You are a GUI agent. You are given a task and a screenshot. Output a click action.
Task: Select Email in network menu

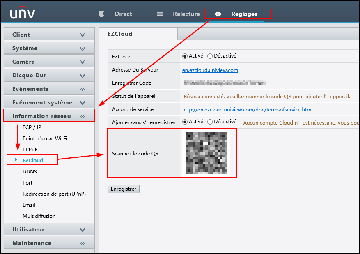29,205
